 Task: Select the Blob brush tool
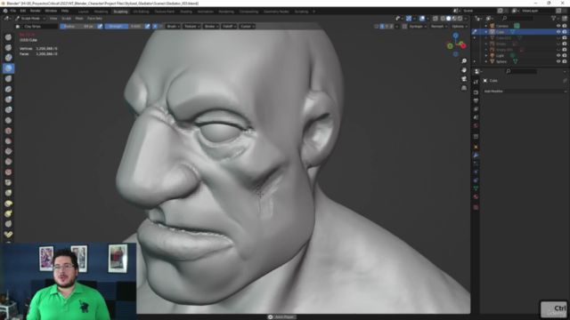click(x=8, y=109)
